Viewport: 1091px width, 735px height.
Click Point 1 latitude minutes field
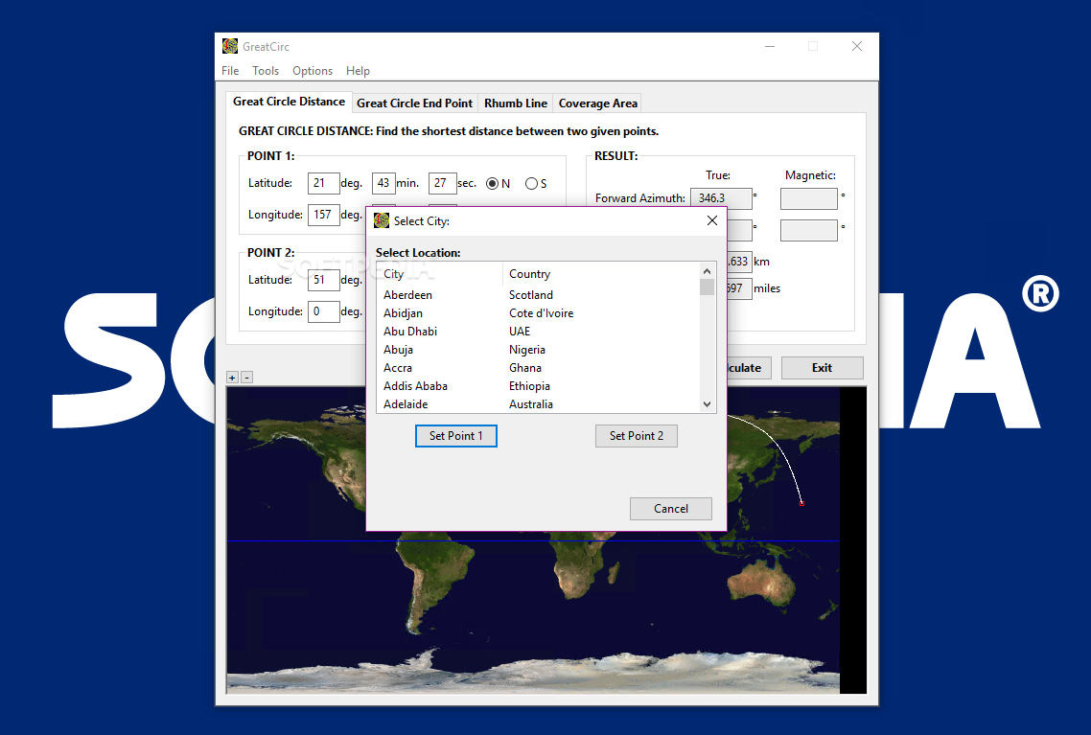point(383,184)
